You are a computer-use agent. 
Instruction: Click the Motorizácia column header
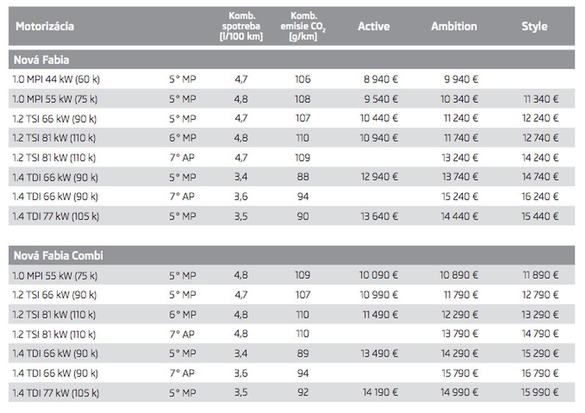(x=45, y=26)
